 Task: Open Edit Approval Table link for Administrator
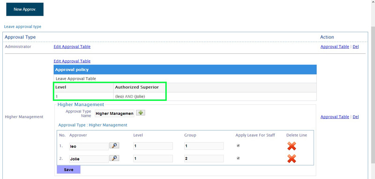click(72, 47)
